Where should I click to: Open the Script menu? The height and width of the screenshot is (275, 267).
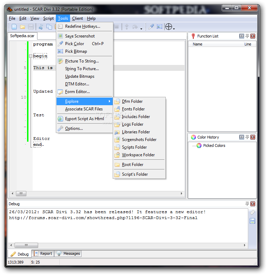pyautogui.click(x=48, y=18)
